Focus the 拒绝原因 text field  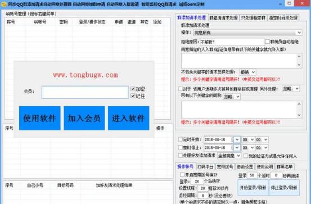click(232, 42)
